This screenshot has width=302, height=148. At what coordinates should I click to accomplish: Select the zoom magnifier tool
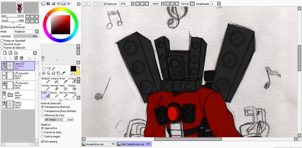(x=49, y=73)
